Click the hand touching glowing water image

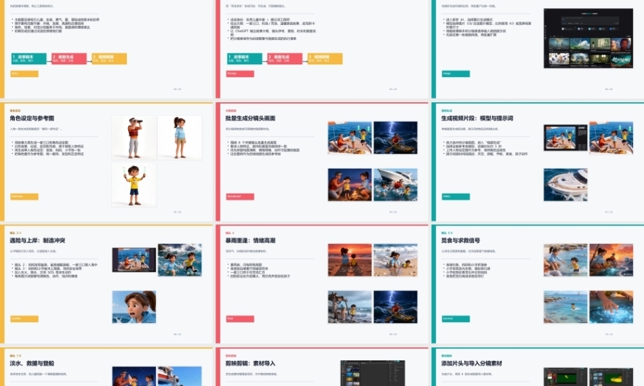pyautogui.click(x=611, y=307)
